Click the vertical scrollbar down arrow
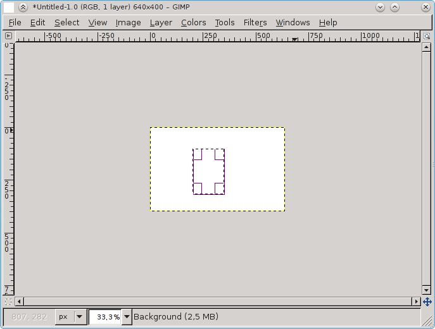This screenshot has width=435, height=329. tap(426, 290)
